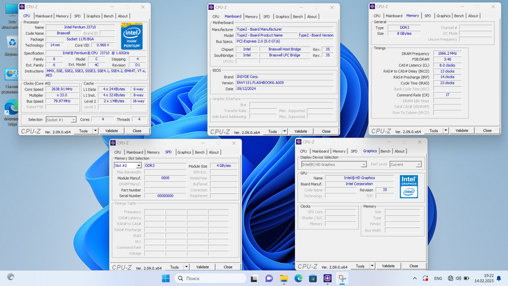Open the Tools dropdown arrow in CPU window

click(x=95, y=131)
